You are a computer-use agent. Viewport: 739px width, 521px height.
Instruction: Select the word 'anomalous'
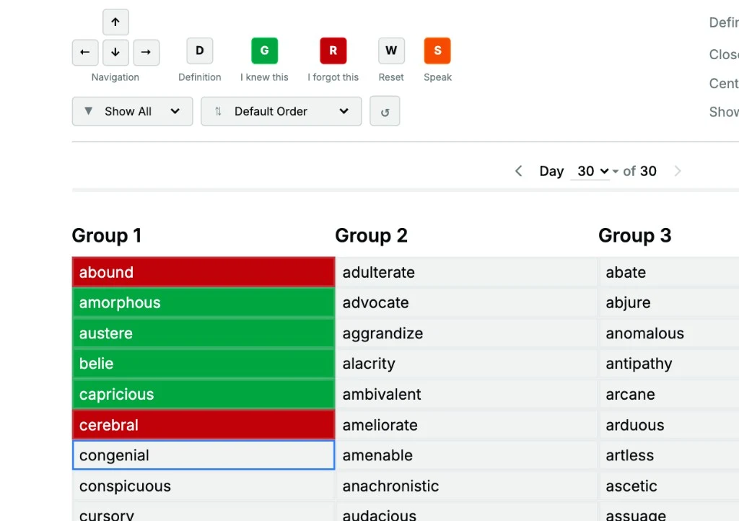pos(669,333)
